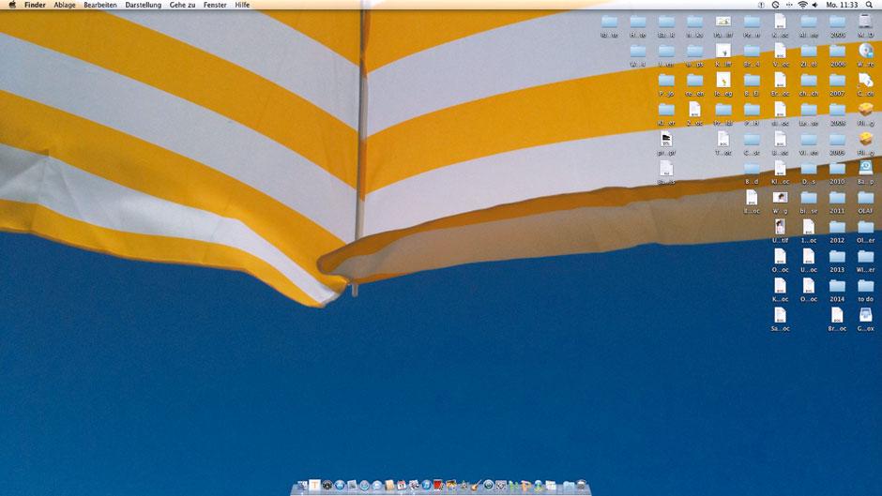Click the Wi-Fi status icon
882x496 pixels.
[802, 5]
